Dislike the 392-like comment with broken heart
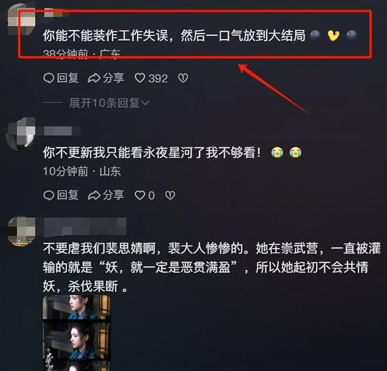Image resolution: width=387 pixels, height=371 pixels. point(183,78)
